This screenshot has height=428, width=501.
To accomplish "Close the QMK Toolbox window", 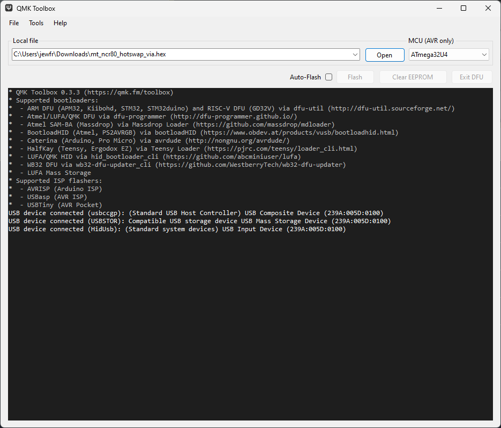I will (488, 9).
